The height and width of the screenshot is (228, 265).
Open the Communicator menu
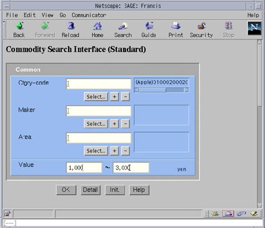tap(89, 15)
